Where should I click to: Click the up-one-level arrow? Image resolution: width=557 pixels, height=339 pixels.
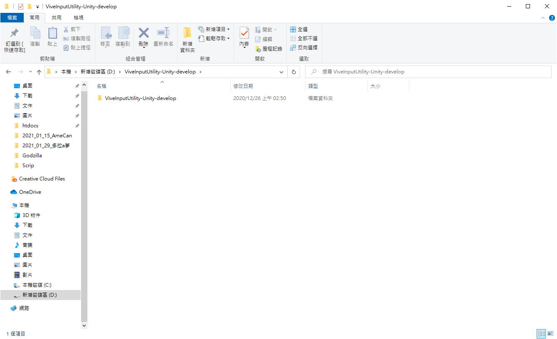[x=39, y=72]
